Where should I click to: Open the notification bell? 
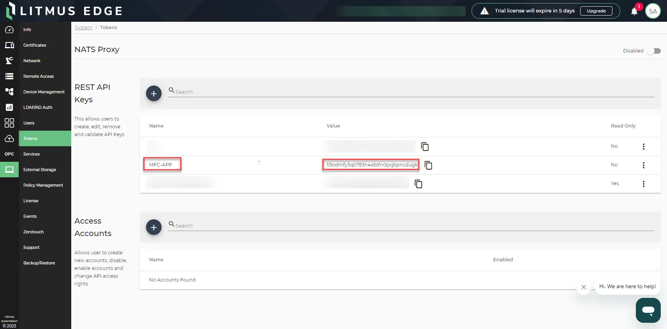click(x=634, y=11)
